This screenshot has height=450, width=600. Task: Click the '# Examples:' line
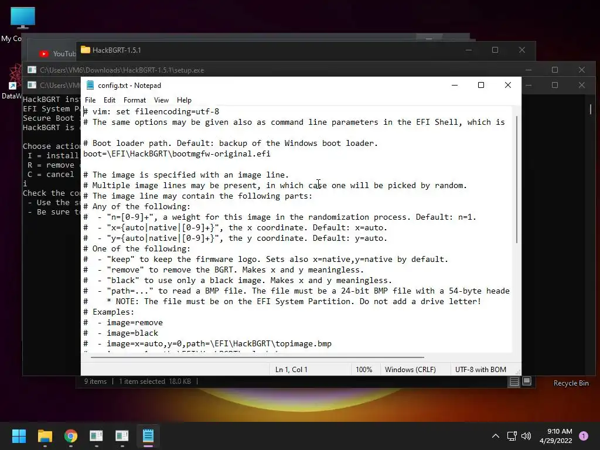point(108,312)
